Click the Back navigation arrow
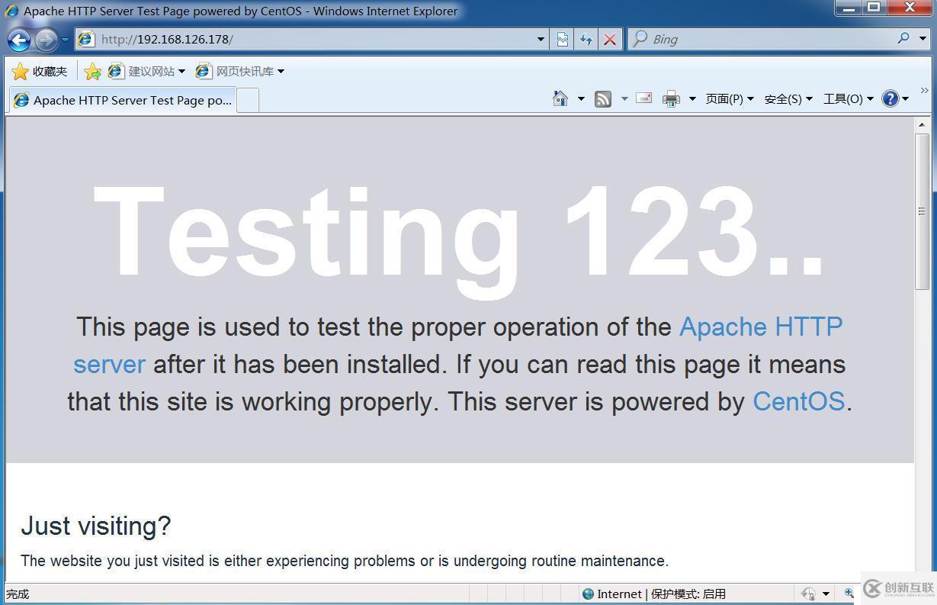This screenshot has width=937, height=605. pyautogui.click(x=19, y=40)
